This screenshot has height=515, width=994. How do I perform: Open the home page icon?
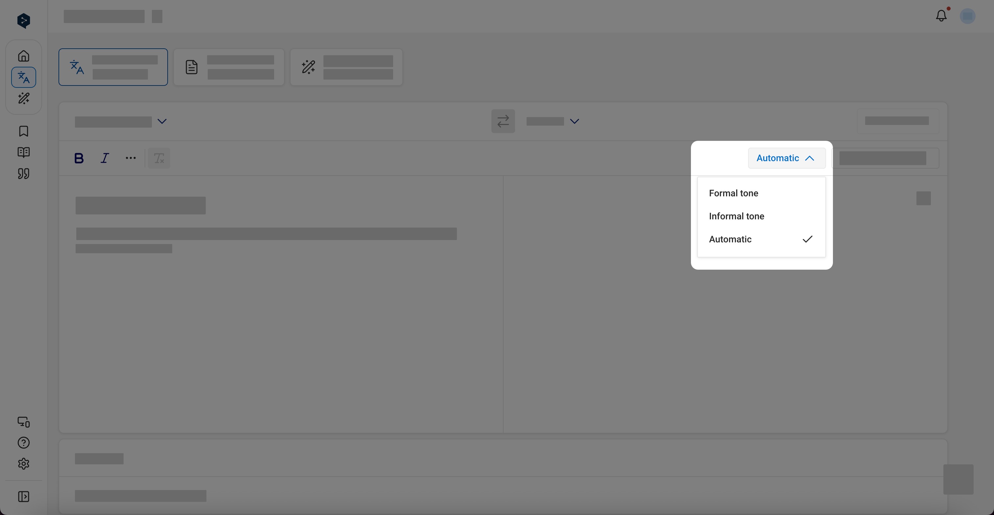24,56
